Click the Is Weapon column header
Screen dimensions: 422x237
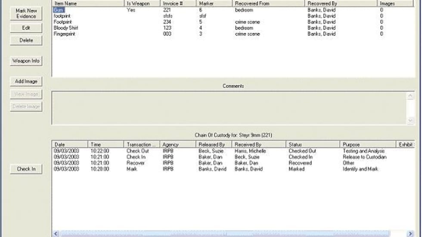143,3
